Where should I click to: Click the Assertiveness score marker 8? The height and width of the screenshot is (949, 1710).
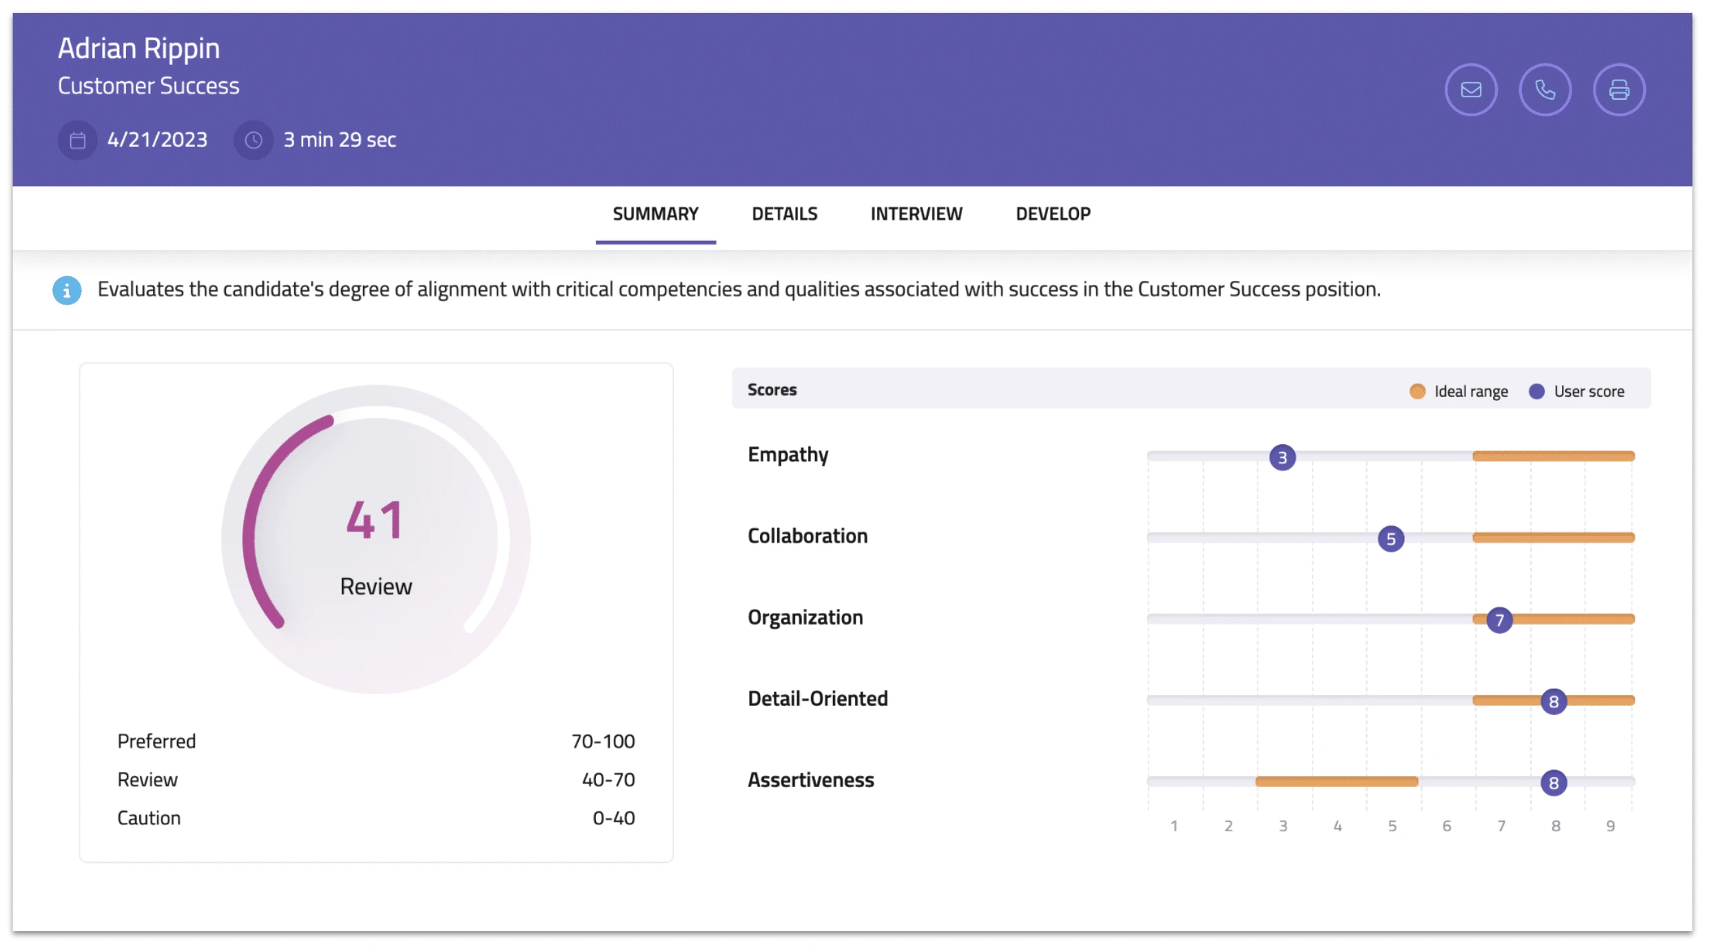pyautogui.click(x=1553, y=782)
